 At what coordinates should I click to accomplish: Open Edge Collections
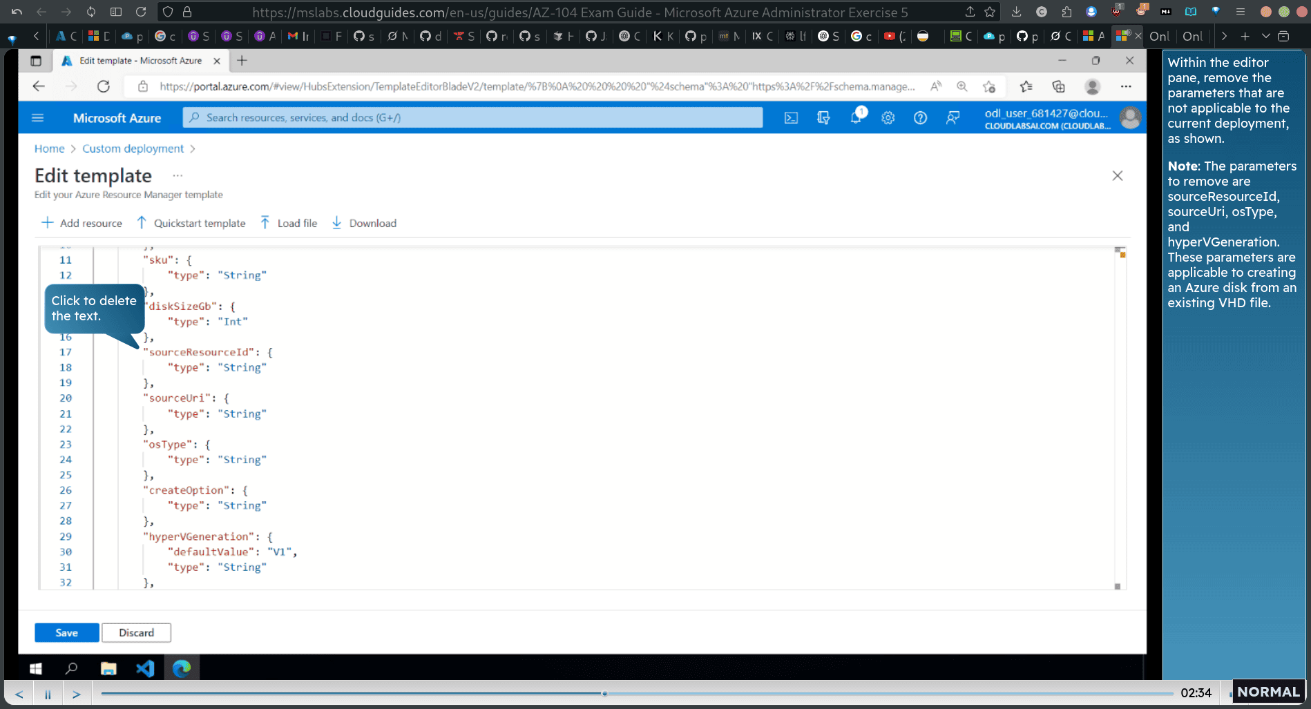pos(1058,86)
